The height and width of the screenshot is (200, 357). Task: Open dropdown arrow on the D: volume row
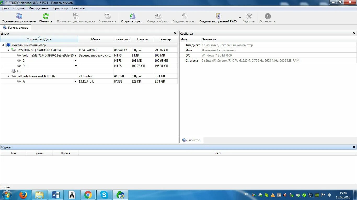[76, 66]
